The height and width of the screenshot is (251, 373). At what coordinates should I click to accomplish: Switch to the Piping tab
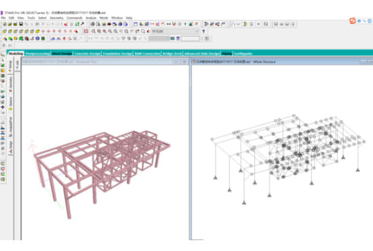coord(227,54)
